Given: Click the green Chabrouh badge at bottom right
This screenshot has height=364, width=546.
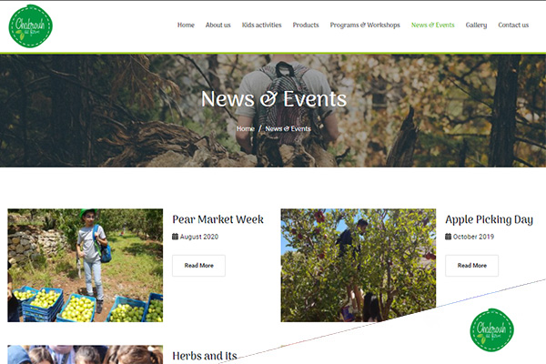Looking at the screenshot, I should coord(492,329).
